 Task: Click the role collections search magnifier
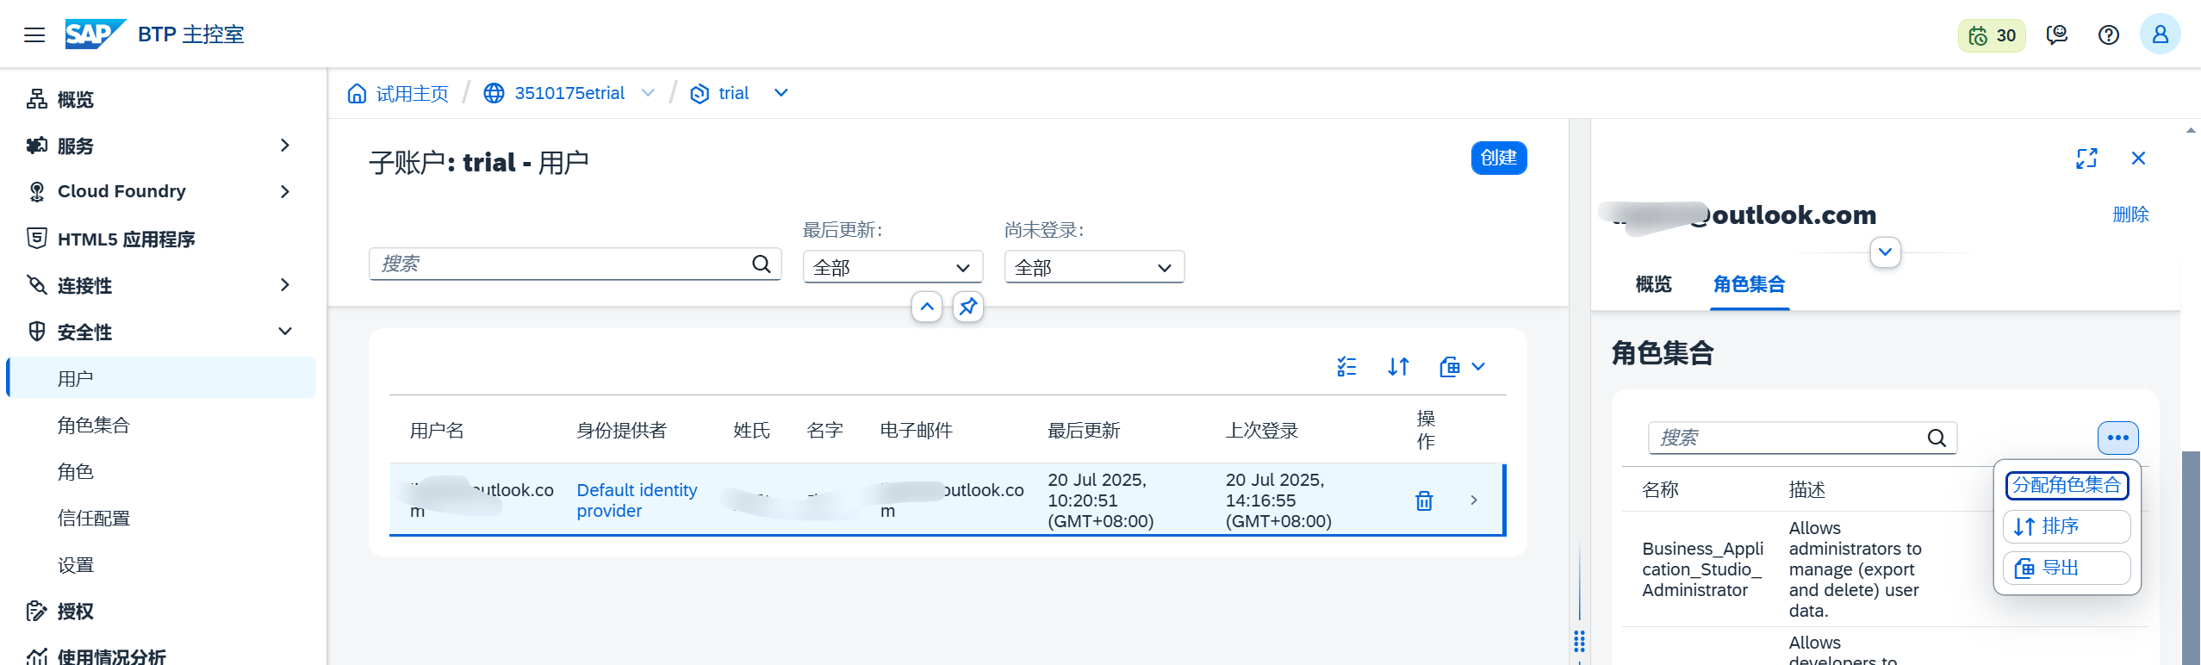click(x=1937, y=438)
